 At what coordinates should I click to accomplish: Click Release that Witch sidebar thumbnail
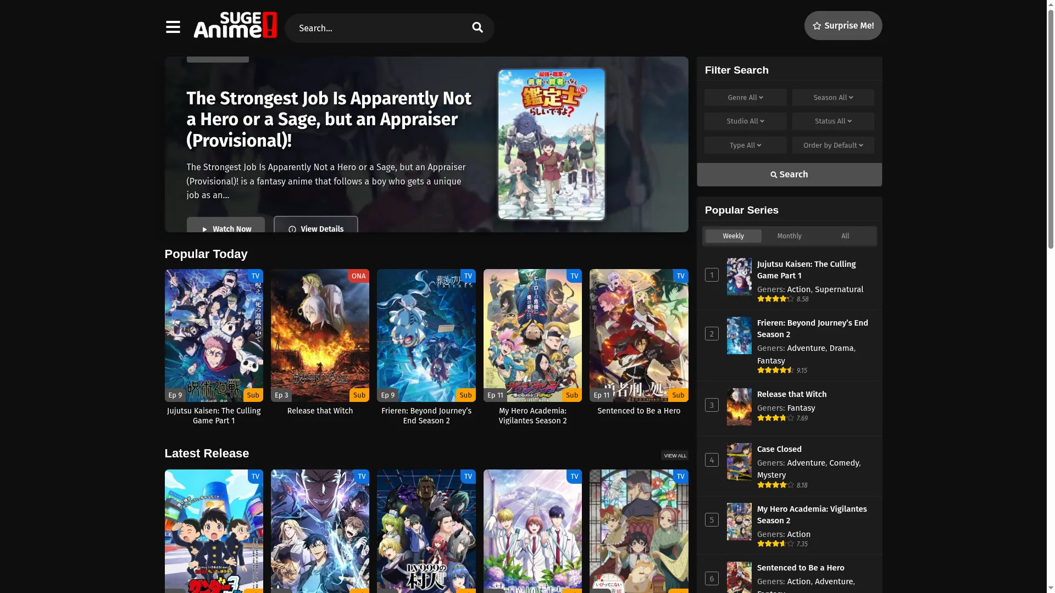(739, 407)
